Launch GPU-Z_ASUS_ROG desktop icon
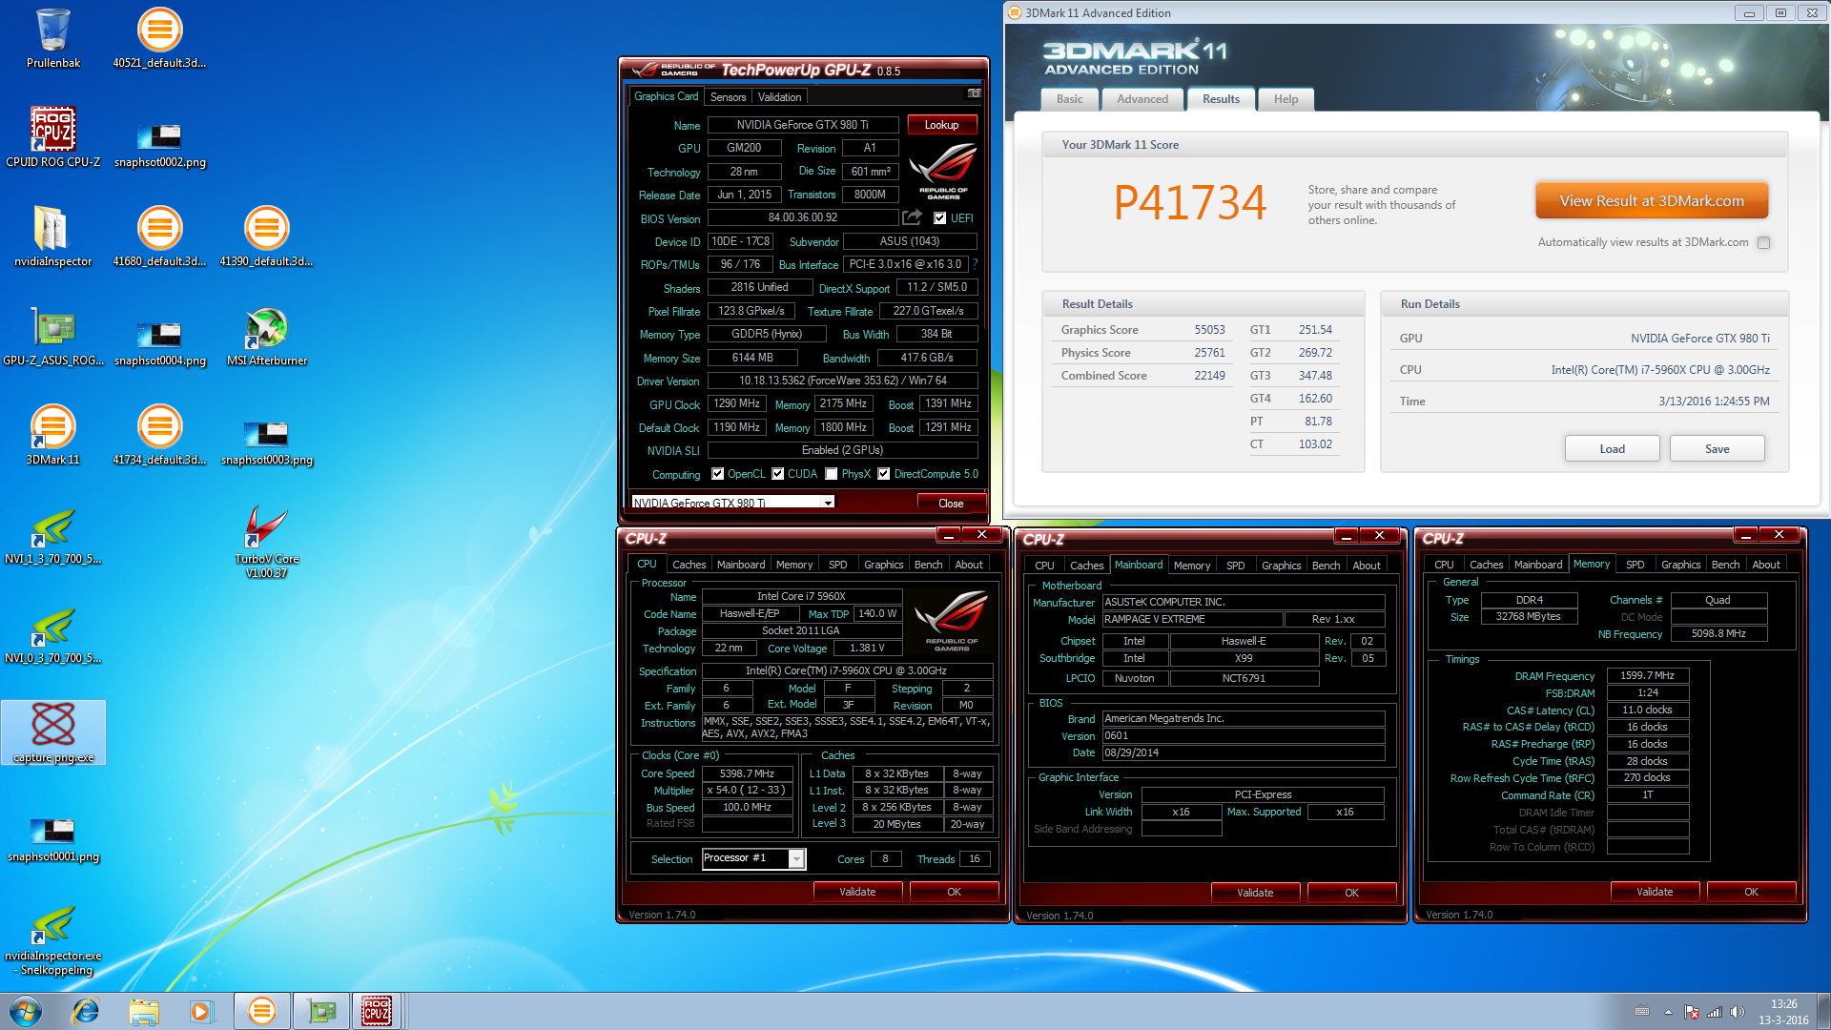This screenshot has height=1030, width=1831. tap(53, 337)
